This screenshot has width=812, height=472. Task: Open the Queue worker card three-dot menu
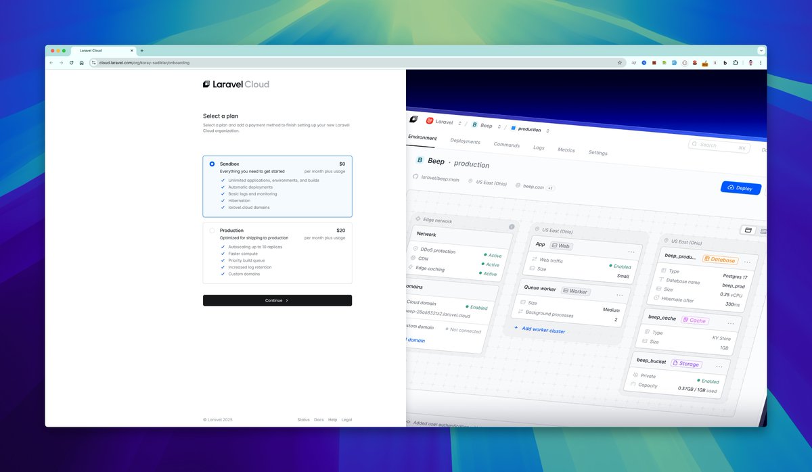point(618,295)
